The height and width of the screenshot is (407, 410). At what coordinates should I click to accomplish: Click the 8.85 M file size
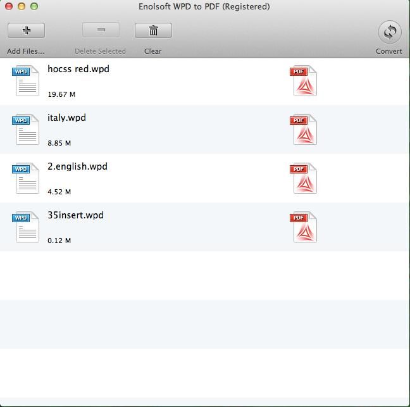click(x=59, y=143)
